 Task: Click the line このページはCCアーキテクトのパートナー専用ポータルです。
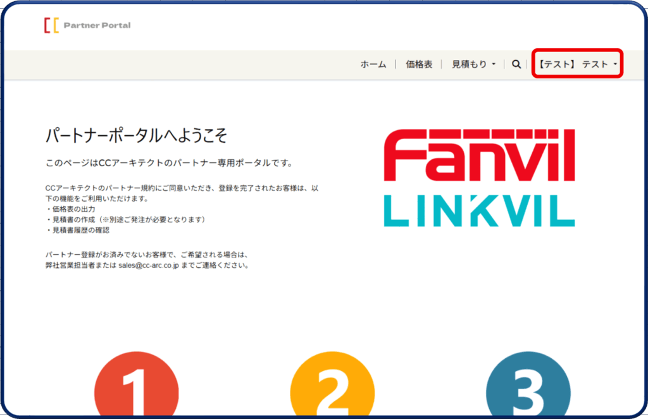[170, 163]
